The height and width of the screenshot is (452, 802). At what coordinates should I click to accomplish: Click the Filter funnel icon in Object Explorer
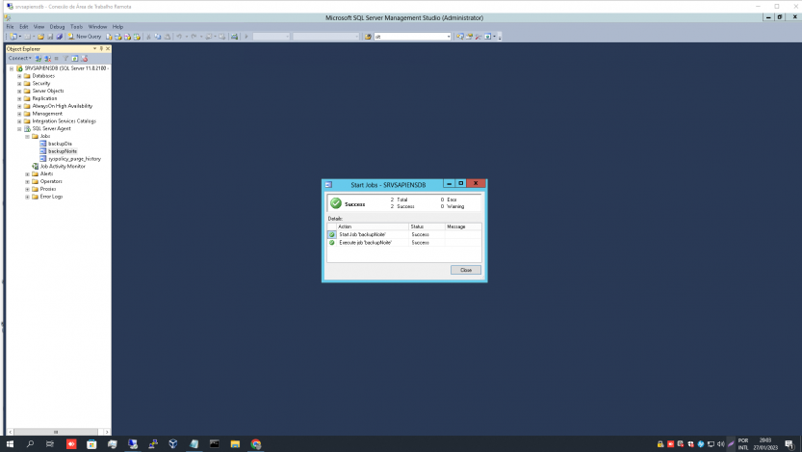click(65, 59)
